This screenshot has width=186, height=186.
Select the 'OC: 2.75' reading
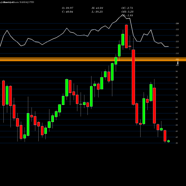point(127,8)
